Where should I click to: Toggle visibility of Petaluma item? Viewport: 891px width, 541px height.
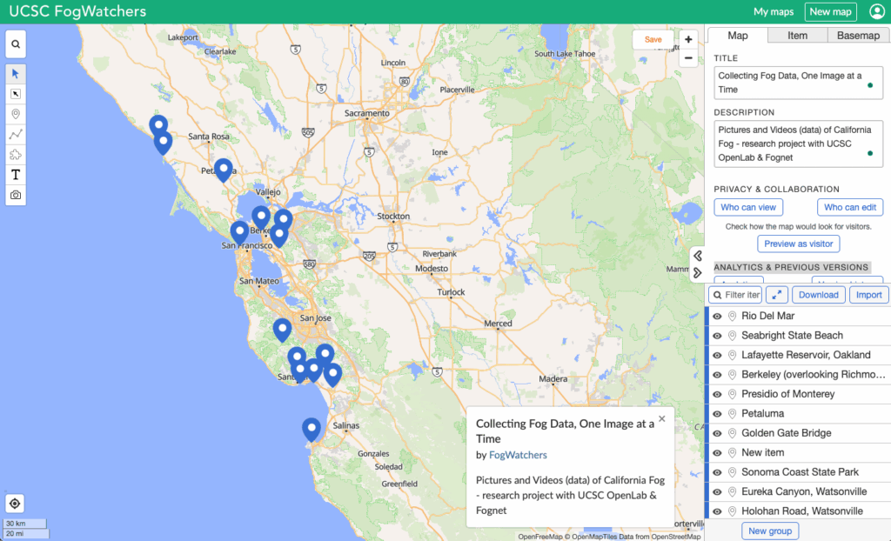718,414
